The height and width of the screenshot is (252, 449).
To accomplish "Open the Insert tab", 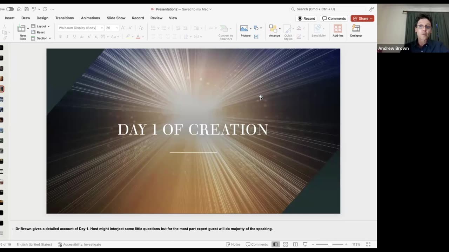I will pos(10,18).
